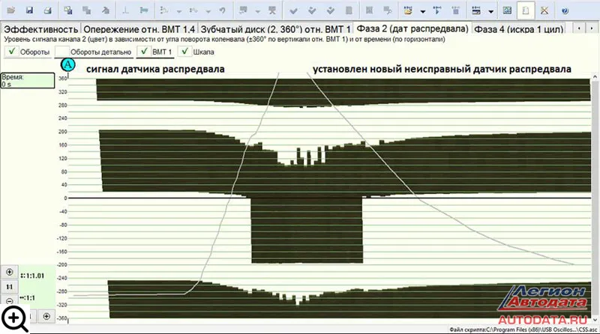Open dropdown arrow beside the script folder icon

(422, 11)
